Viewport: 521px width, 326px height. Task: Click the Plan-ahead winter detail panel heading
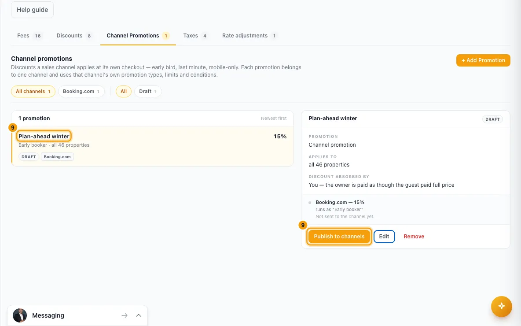333,119
